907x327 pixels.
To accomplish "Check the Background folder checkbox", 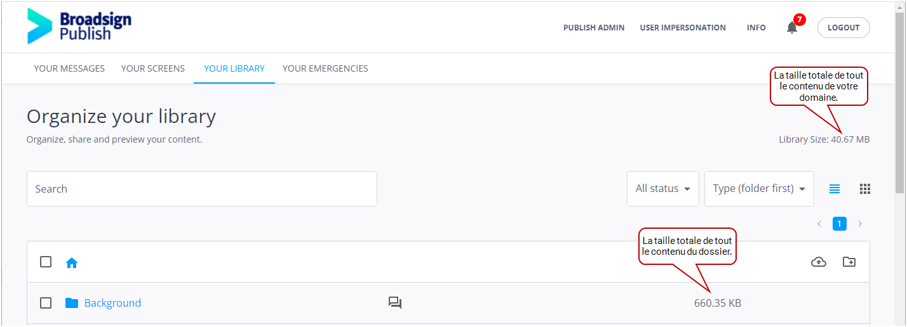I will 46,303.
